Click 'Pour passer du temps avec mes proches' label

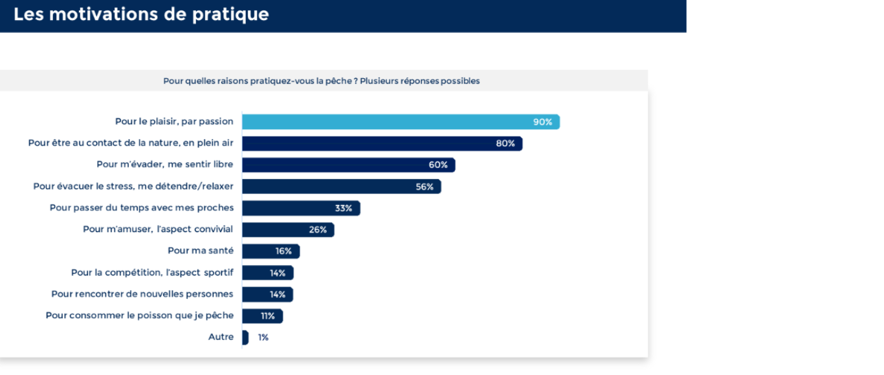click(142, 208)
